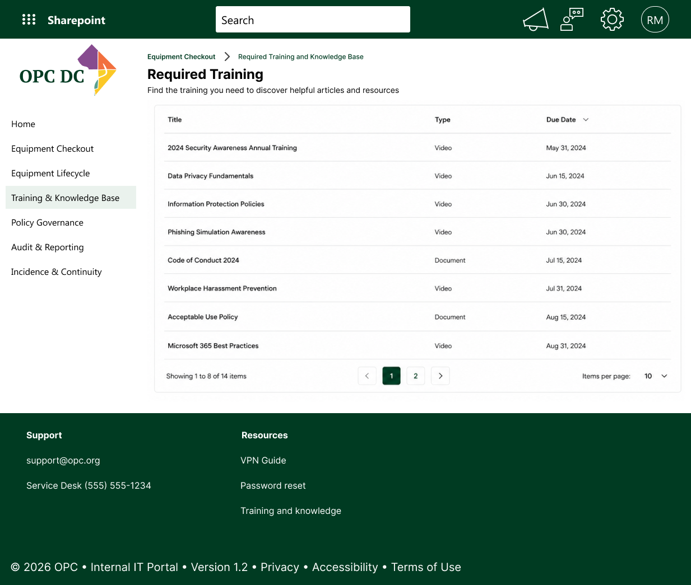
Task: Open the feedback chat person icon
Action: pos(572,20)
